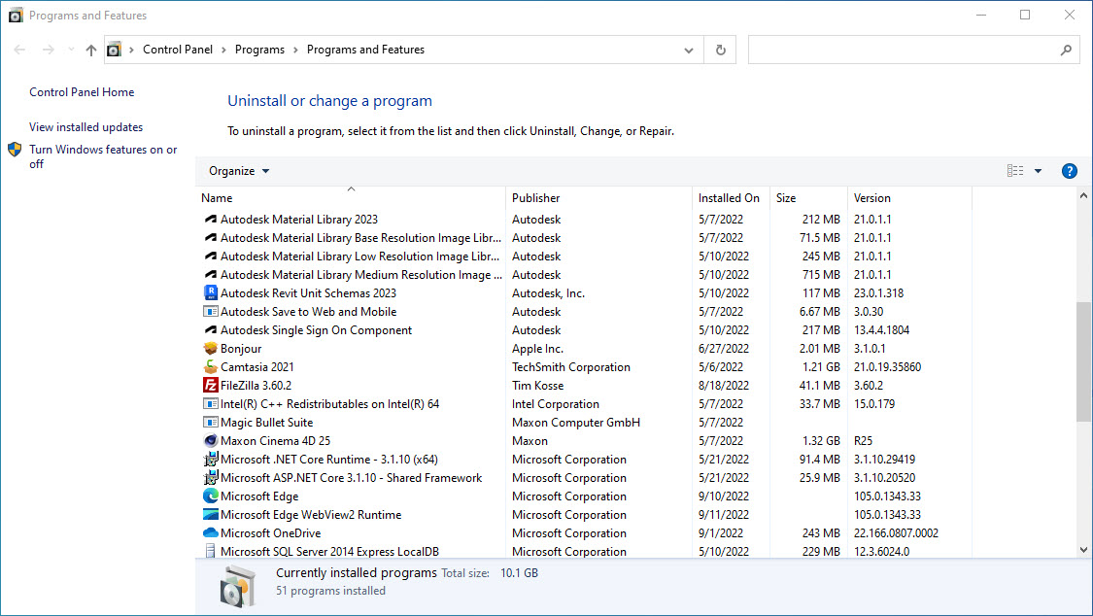Viewport: 1093px width, 616px height.
Task: Expand the chevron after Control Panel in the breadcrumb
Action: click(223, 50)
